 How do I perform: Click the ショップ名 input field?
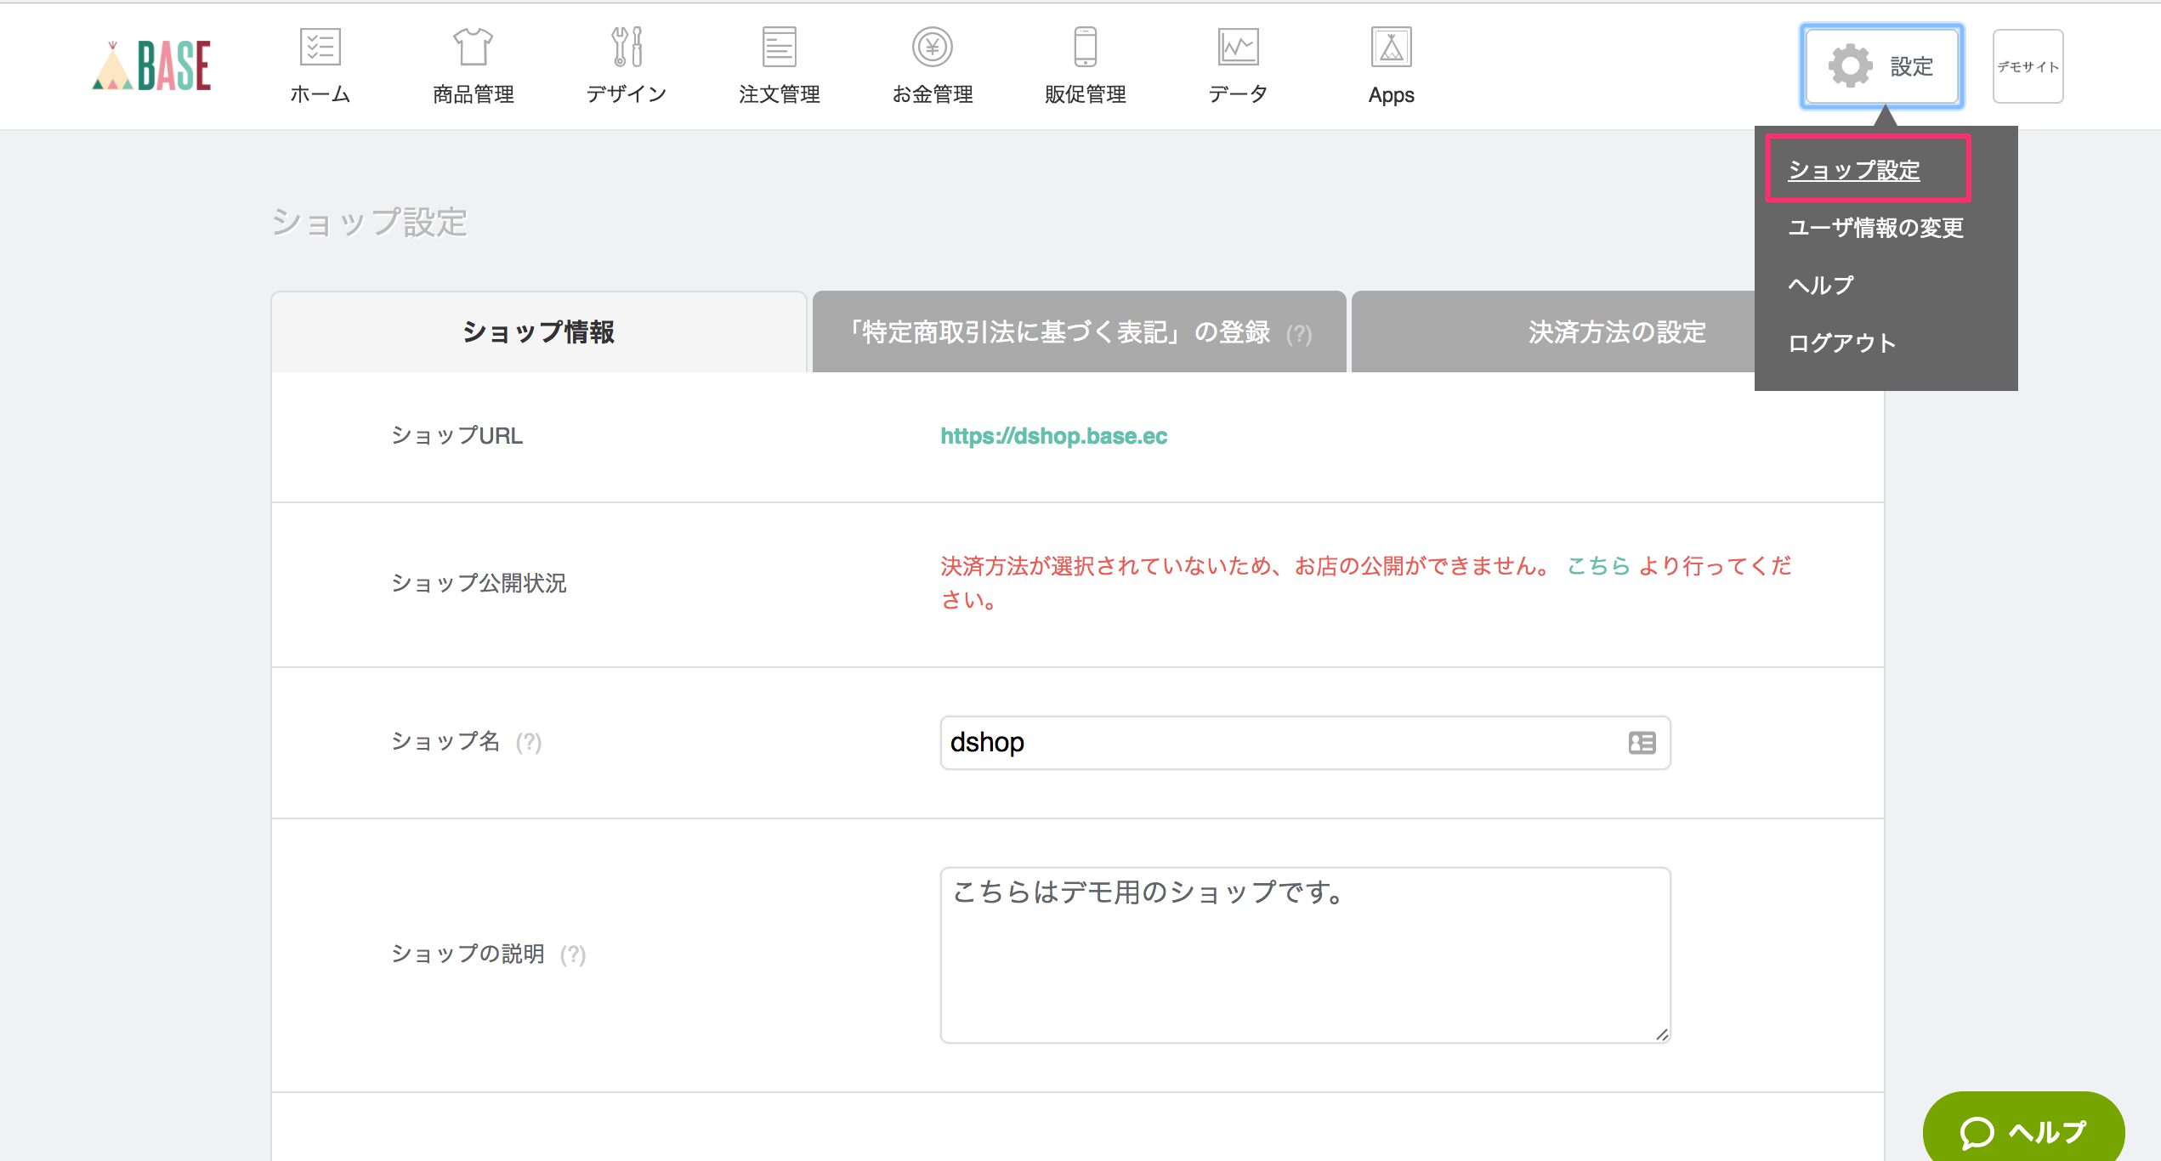coord(1275,743)
